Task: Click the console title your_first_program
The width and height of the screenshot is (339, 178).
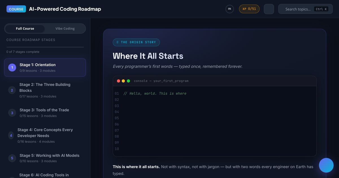Action: pyautogui.click(x=161, y=81)
